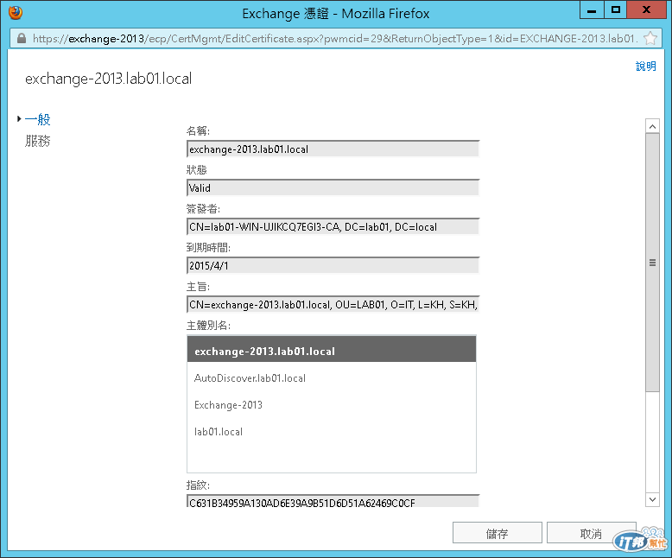Click the 主旨 subject field

click(x=333, y=305)
